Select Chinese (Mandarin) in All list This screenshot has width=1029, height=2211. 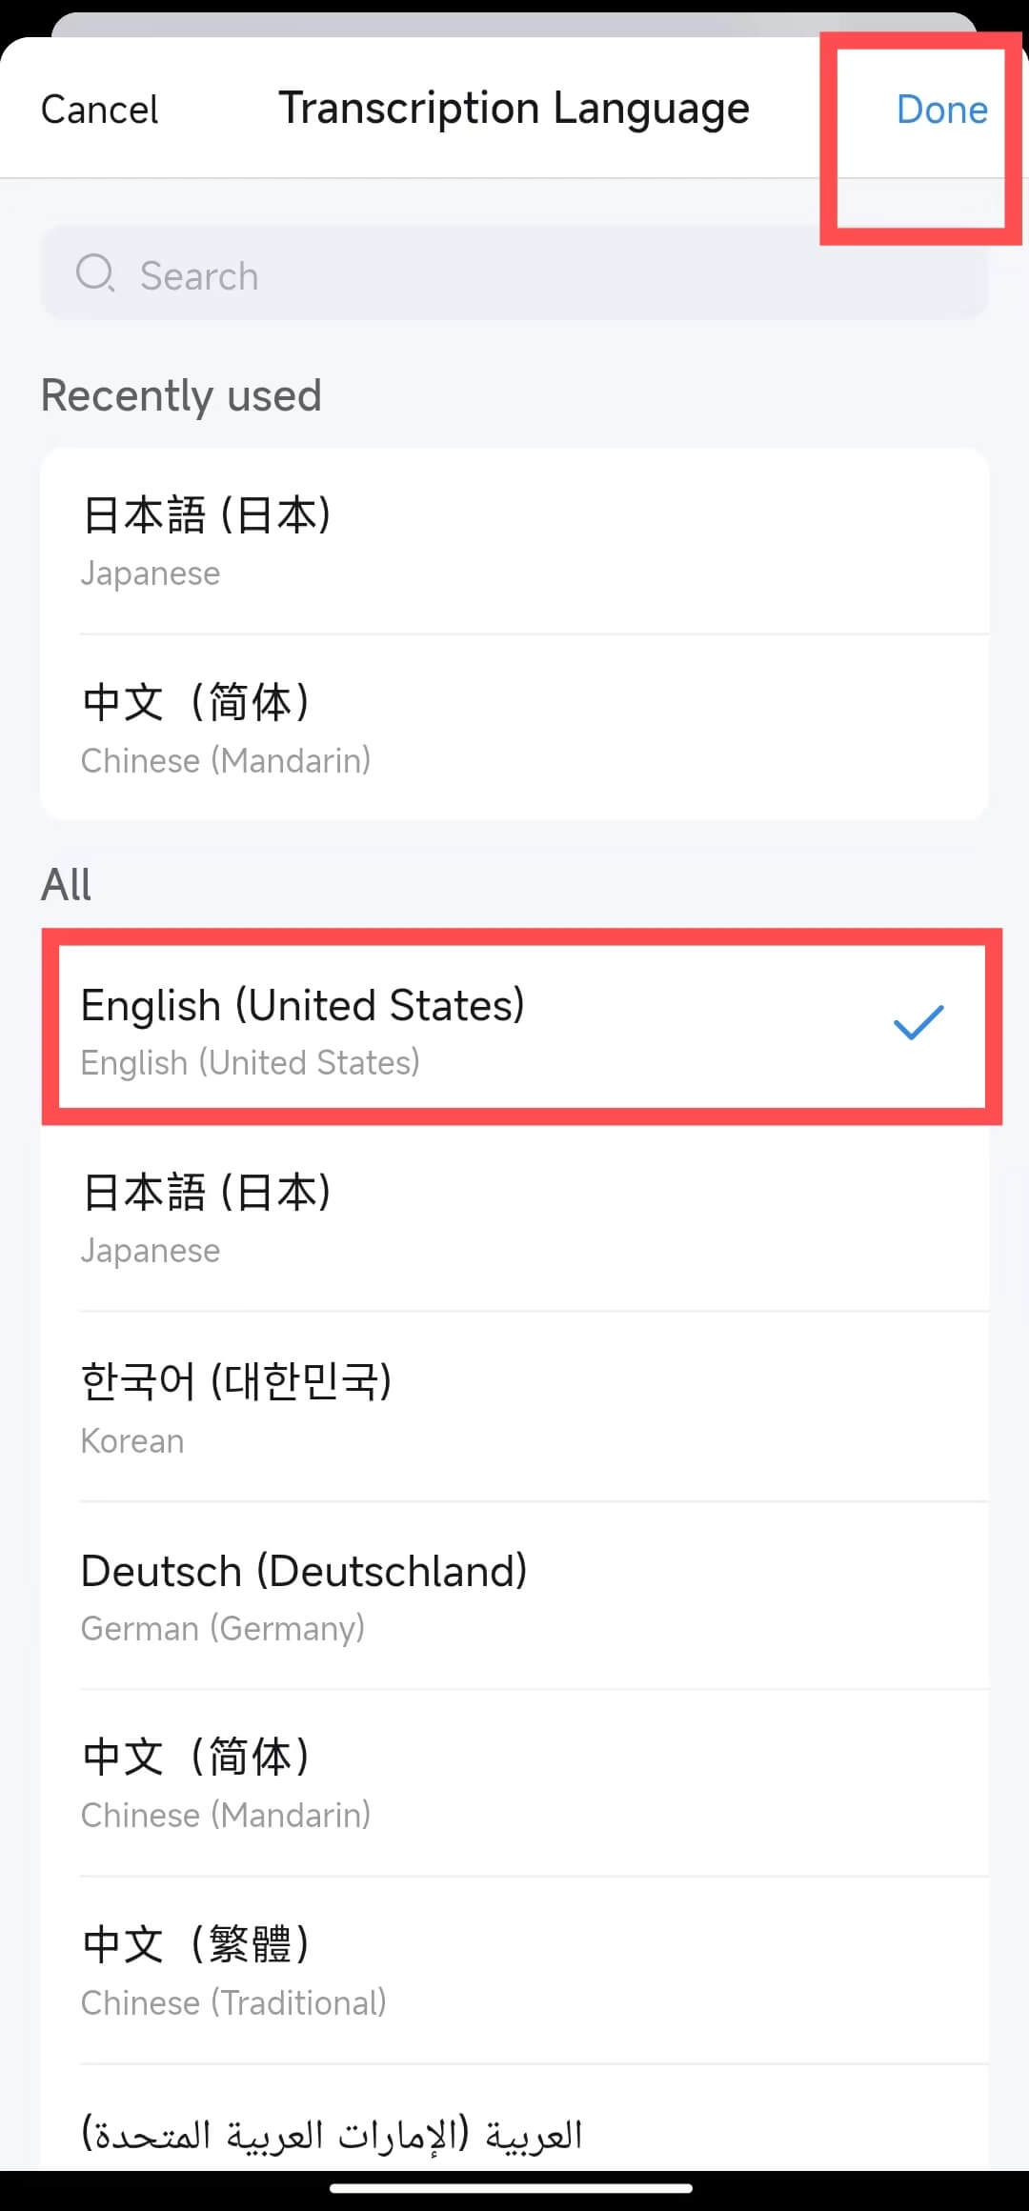514,1783
